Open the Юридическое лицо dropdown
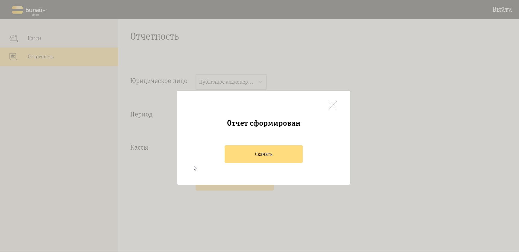This screenshot has width=519, height=252. [x=231, y=82]
